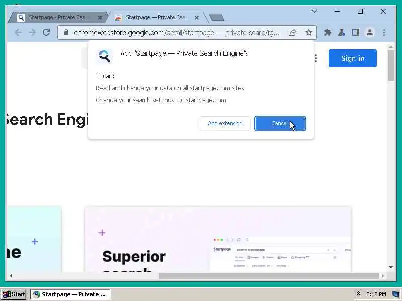
Task: Bookmark this page with the star icon
Action: point(309,32)
